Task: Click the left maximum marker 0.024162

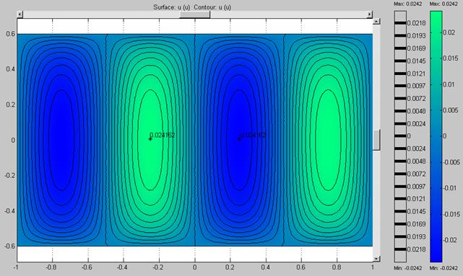Action: point(150,139)
